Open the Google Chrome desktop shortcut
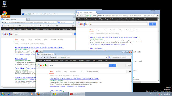 pyautogui.click(x=5, y=13)
